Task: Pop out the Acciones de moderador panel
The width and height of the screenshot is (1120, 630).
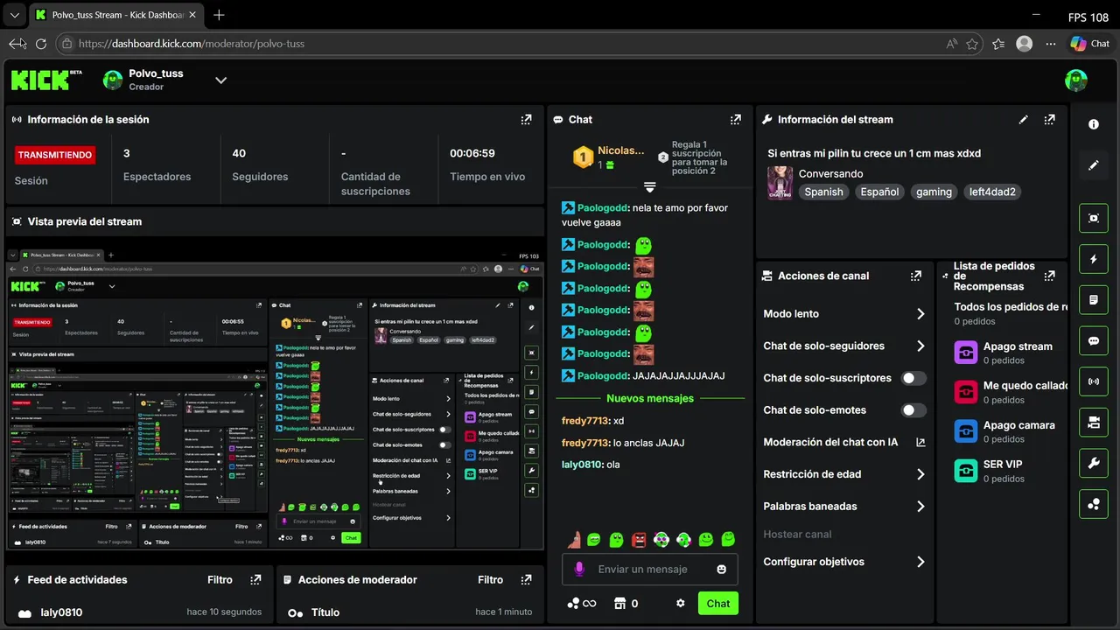Action: (526, 579)
